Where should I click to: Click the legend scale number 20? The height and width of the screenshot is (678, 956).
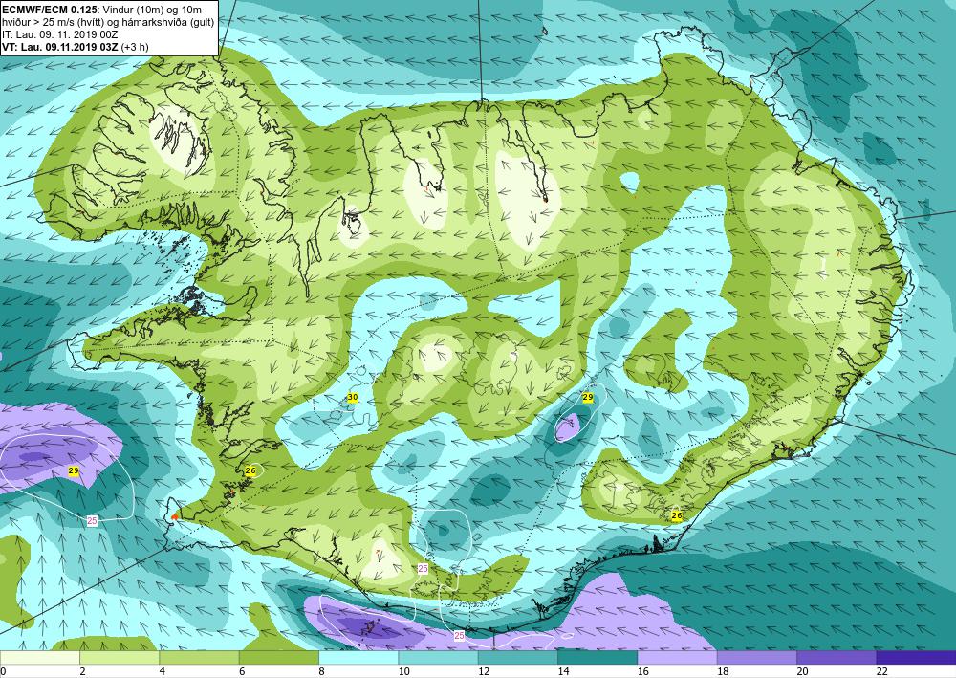coord(803,671)
